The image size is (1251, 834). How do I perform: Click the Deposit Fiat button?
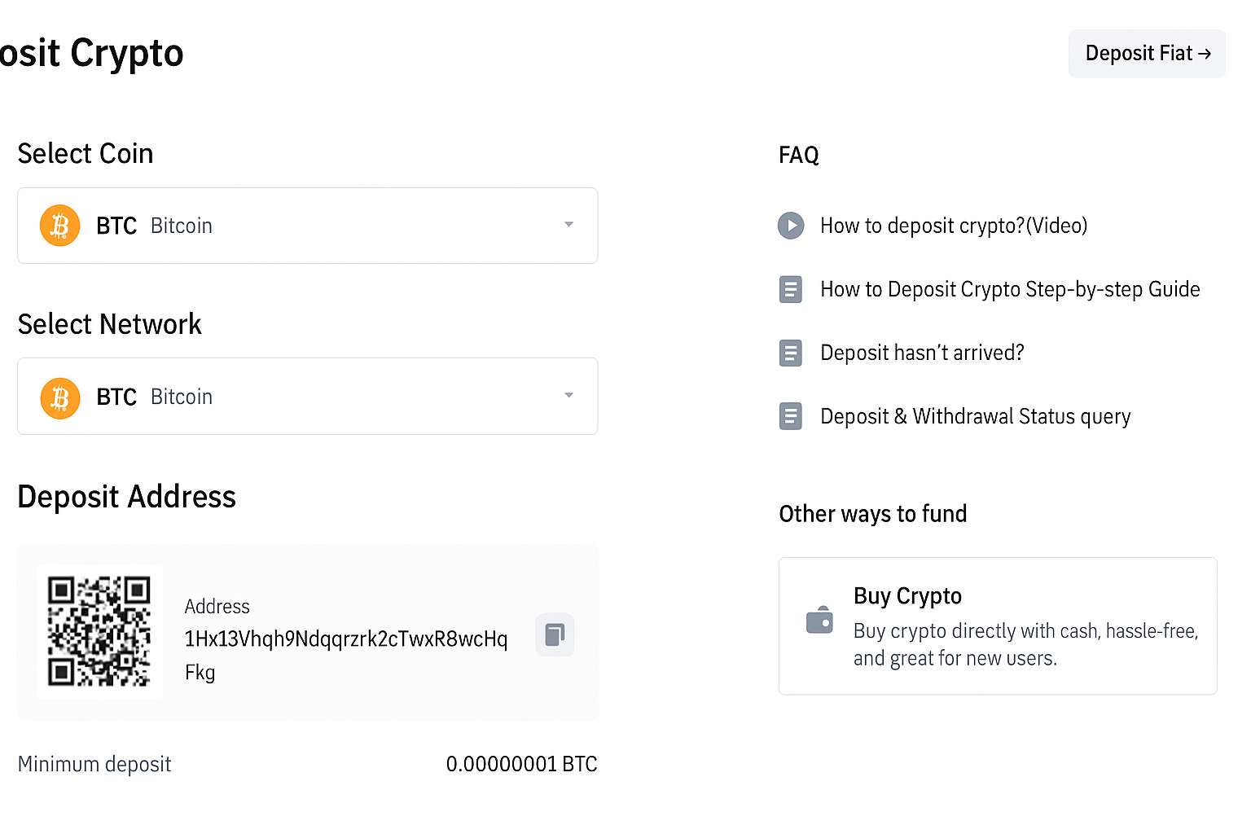pyautogui.click(x=1147, y=53)
